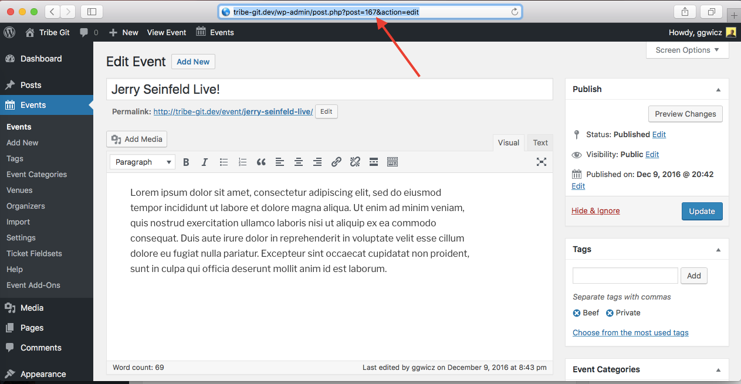Collapse the Publish metabox
This screenshot has width=741, height=384.
coord(718,89)
